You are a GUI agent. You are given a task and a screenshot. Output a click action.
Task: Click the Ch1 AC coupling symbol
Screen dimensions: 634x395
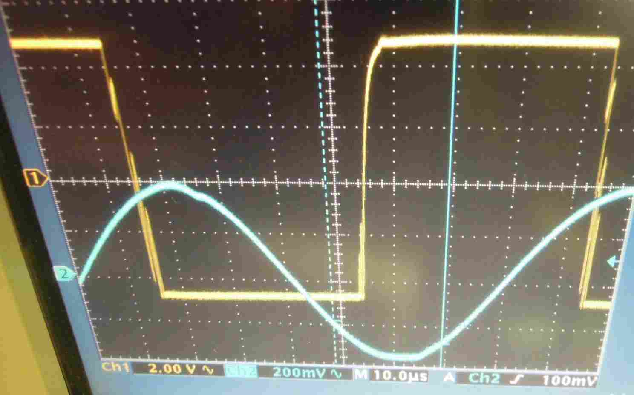[208, 369]
